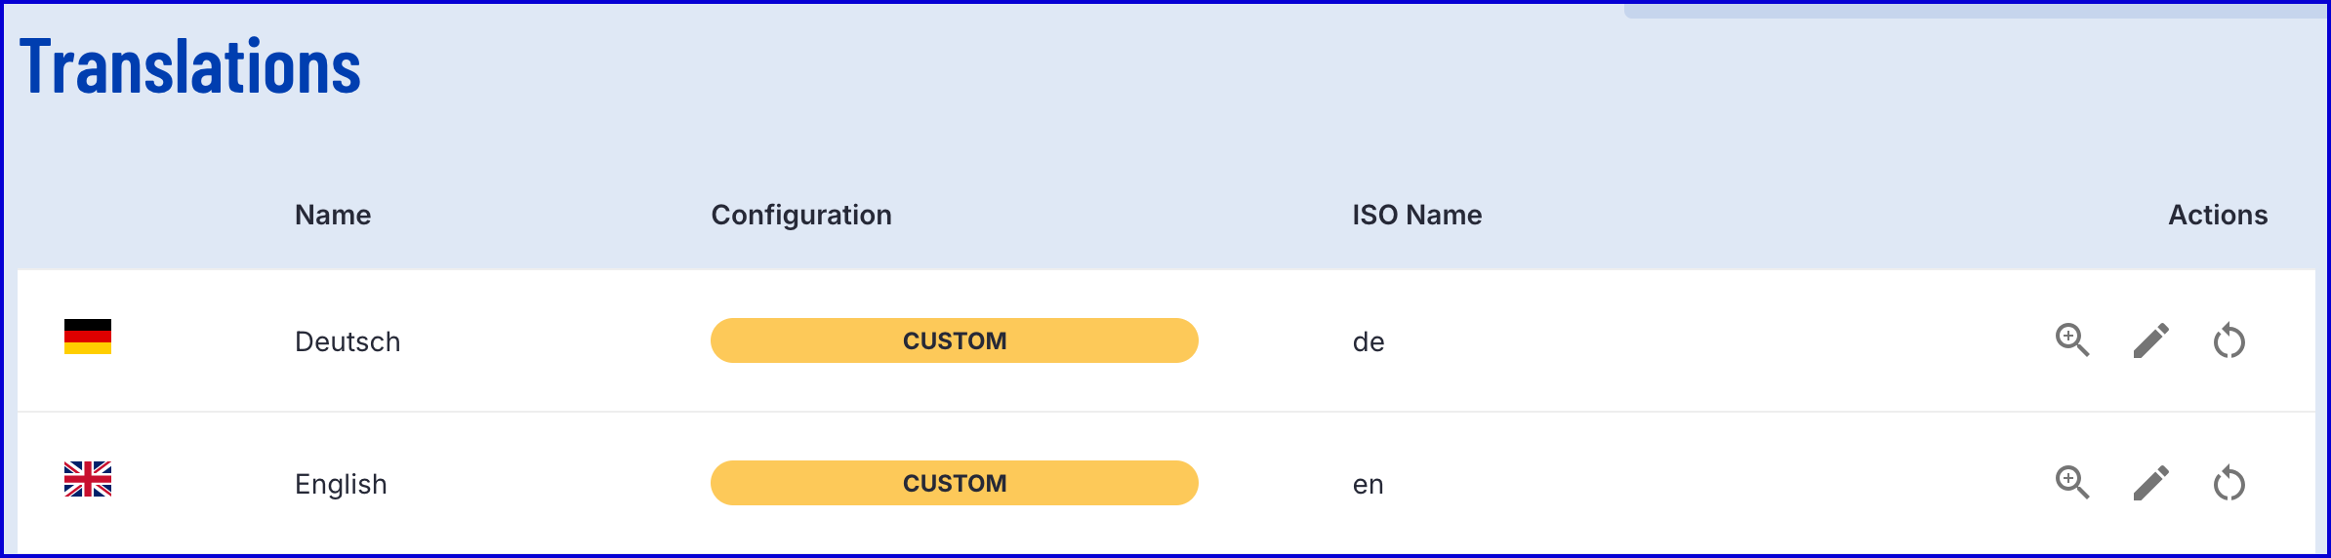
Task: Click the 'de' ISO code cell
Action: [x=1369, y=341]
